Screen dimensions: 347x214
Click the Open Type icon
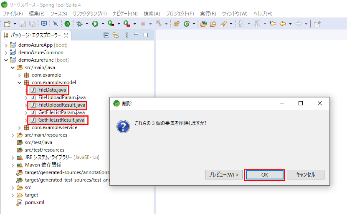coord(204,24)
